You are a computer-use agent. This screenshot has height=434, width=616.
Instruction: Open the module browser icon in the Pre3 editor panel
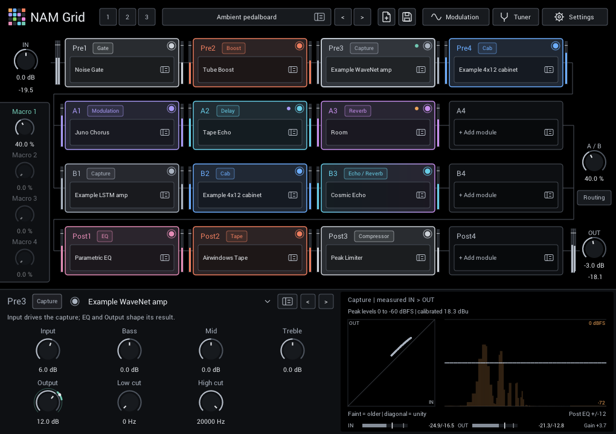click(287, 301)
